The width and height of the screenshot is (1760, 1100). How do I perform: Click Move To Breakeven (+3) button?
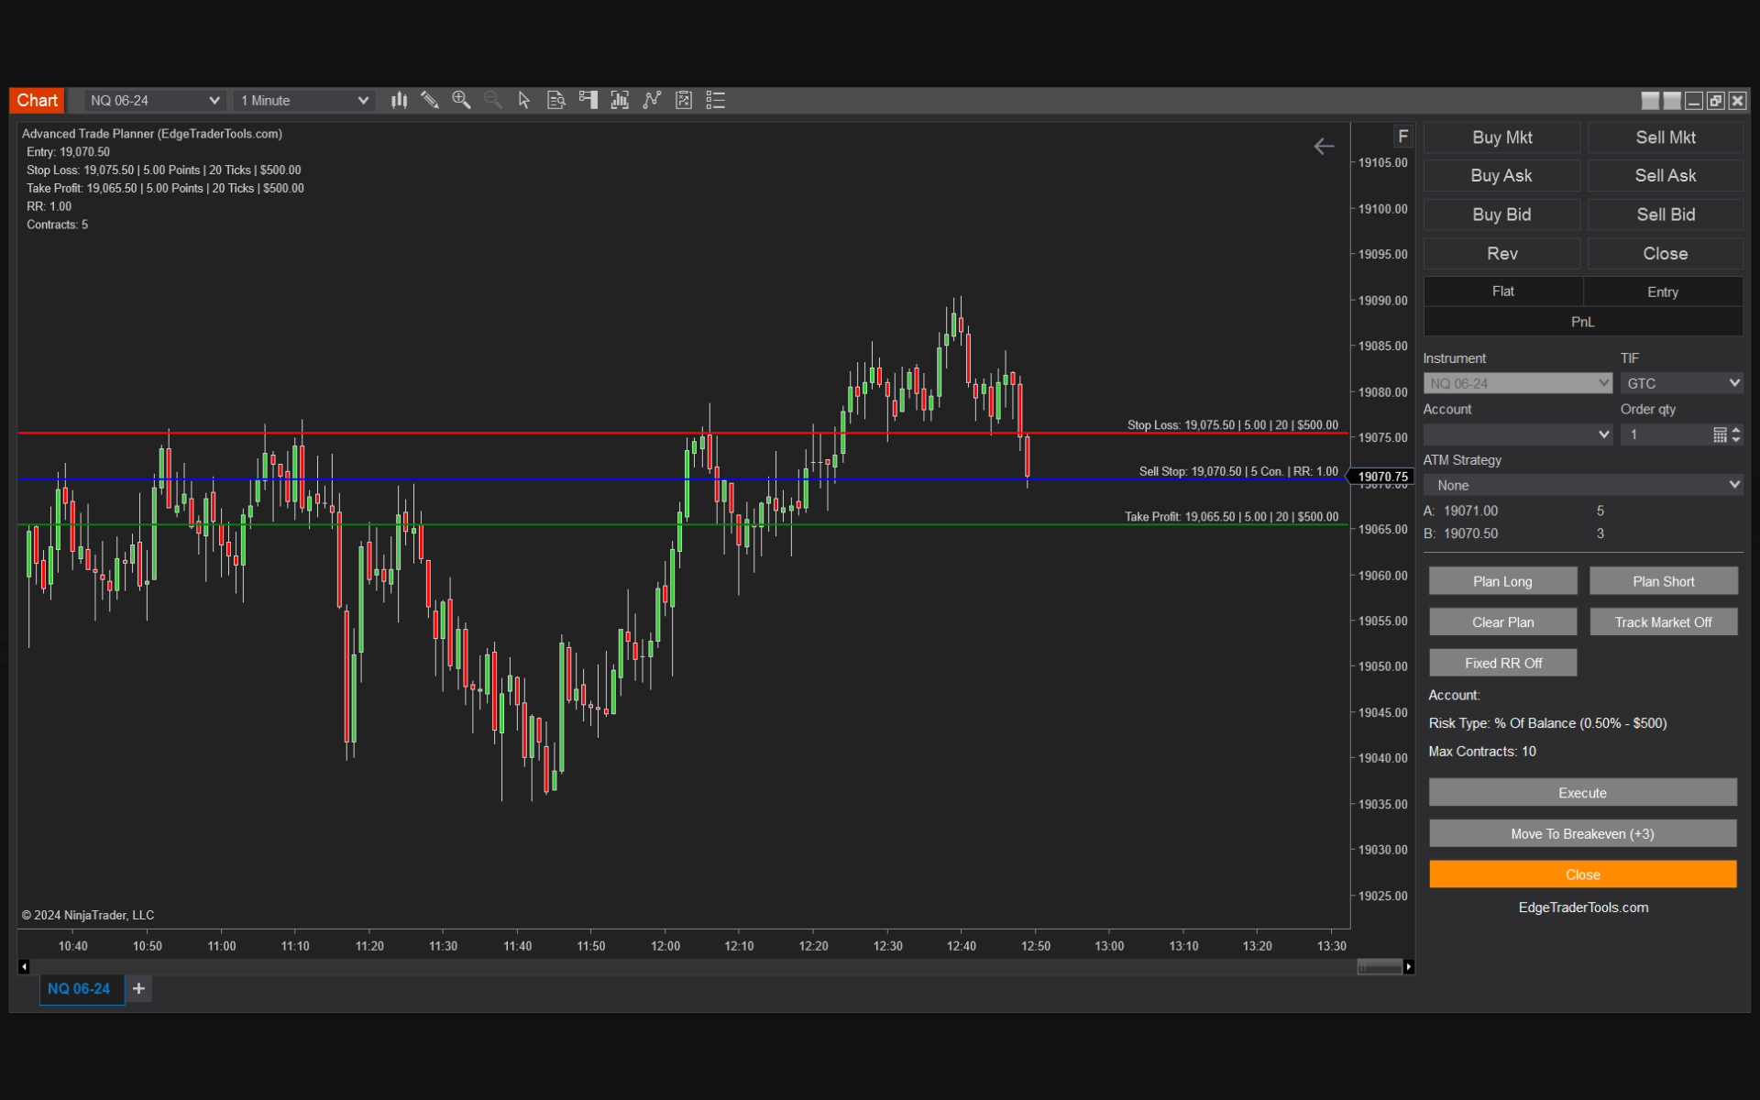(x=1582, y=834)
